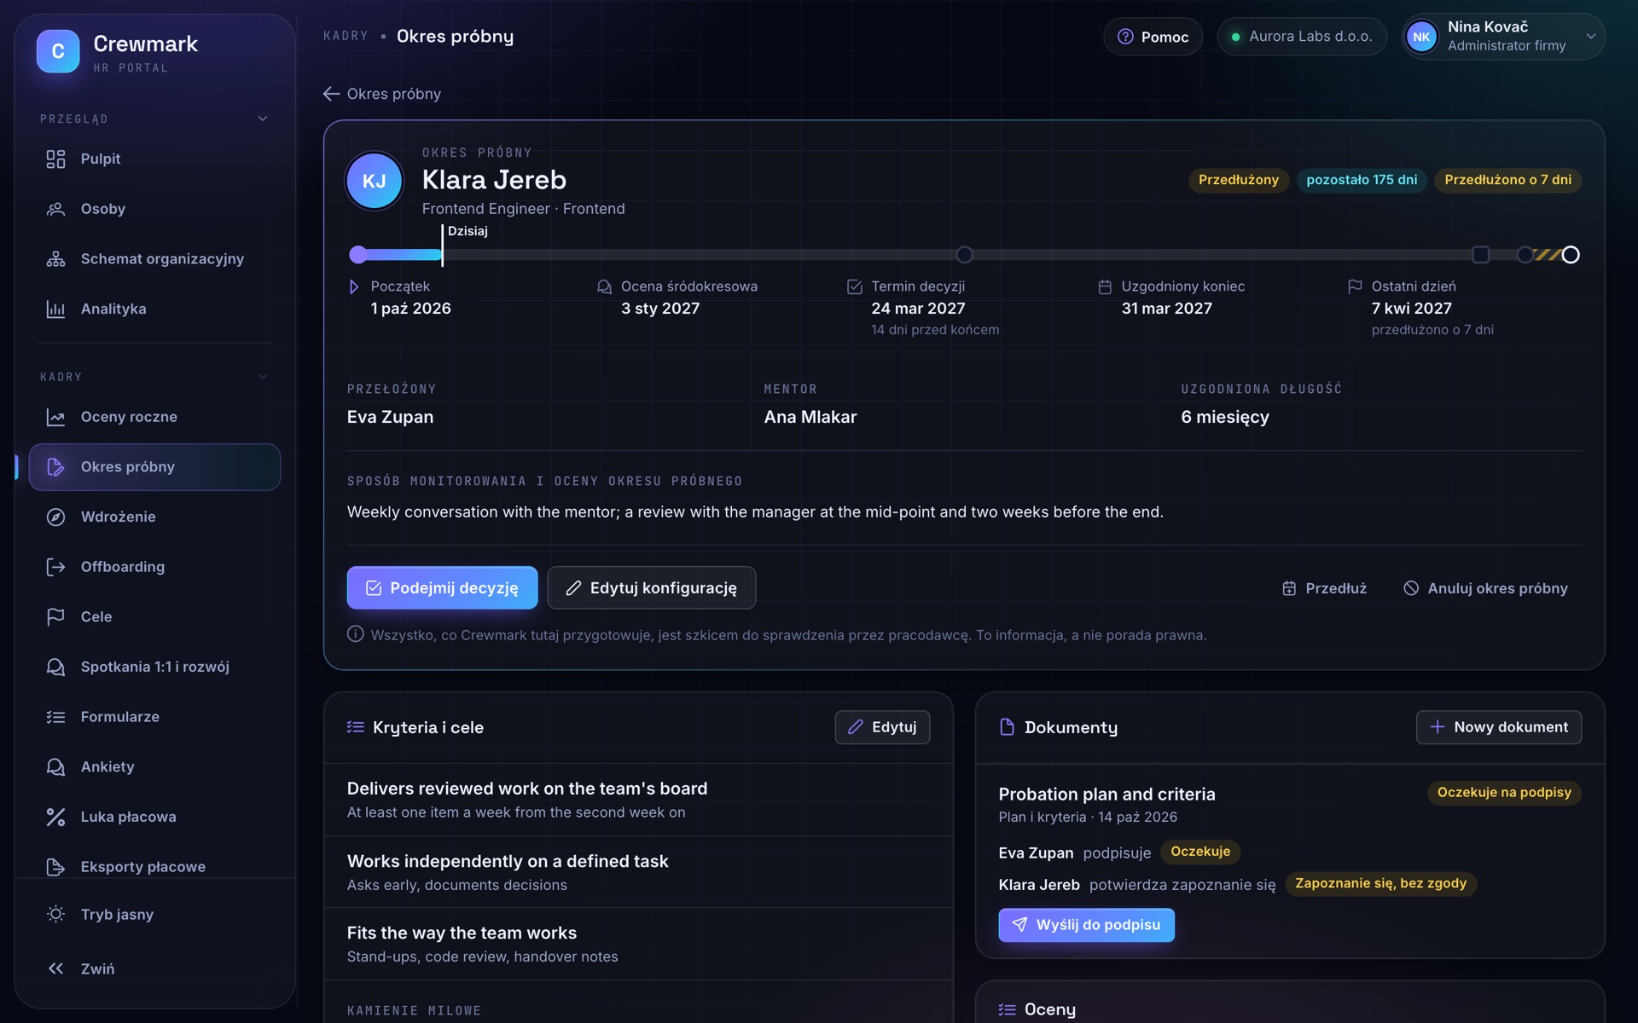Open the Formularze list icon
The width and height of the screenshot is (1638, 1023).
click(55, 717)
